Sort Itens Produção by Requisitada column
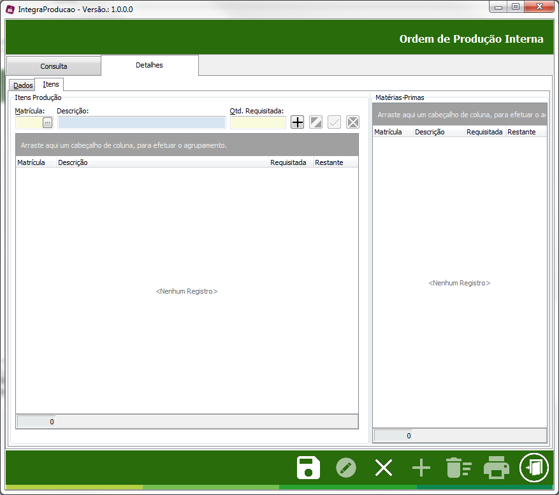The width and height of the screenshot is (559, 495). (x=291, y=162)
